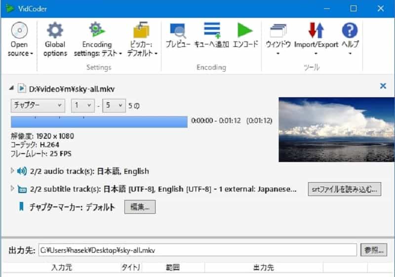Open the チャプター range type dropdown

point(38,105)
